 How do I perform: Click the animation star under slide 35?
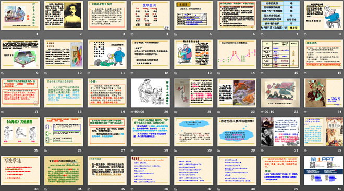pos(89,189)
